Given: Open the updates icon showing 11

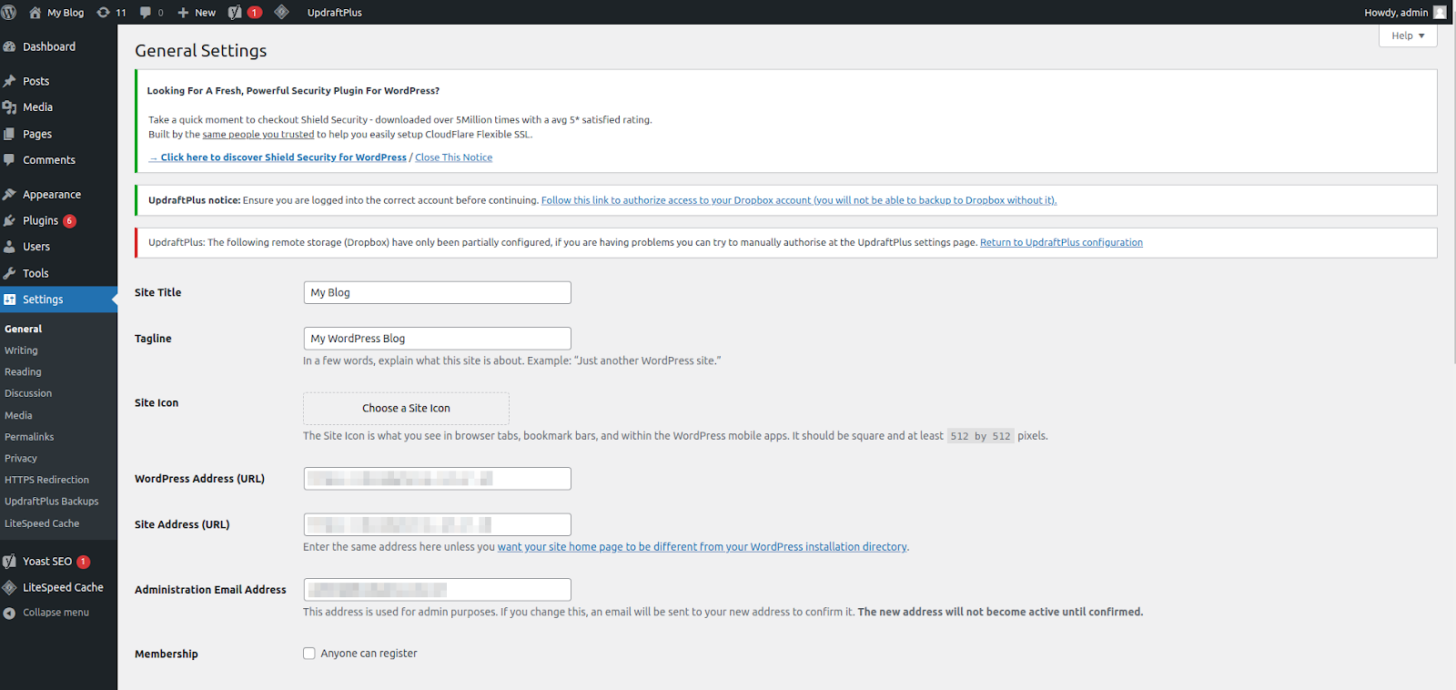Looking at the screenshot, I should [103, 12].
